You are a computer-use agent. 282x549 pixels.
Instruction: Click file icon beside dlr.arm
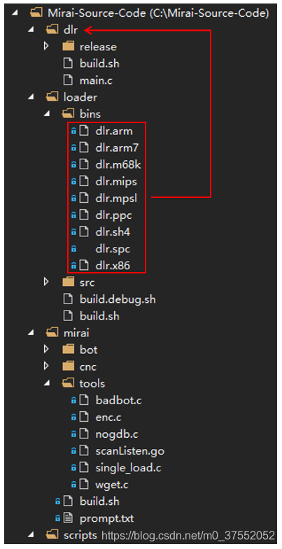84,131
